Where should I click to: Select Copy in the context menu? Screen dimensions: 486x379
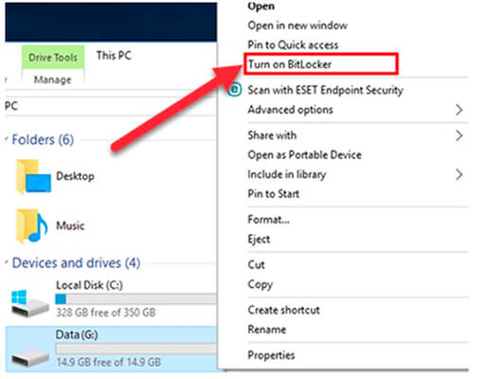click(x=260, y=284)
